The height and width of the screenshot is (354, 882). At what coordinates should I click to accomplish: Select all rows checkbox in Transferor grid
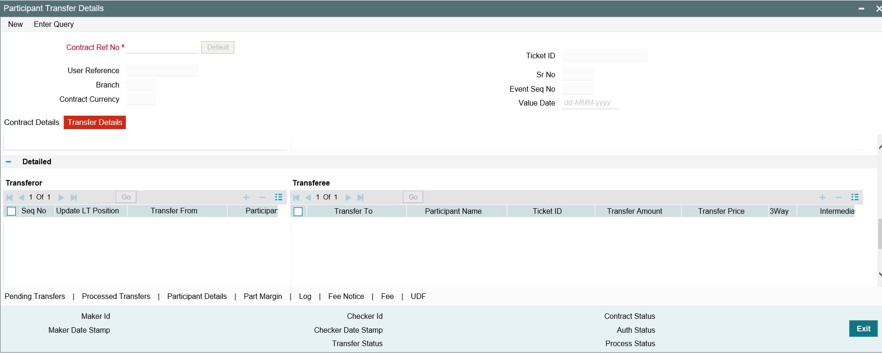[12, 211]
